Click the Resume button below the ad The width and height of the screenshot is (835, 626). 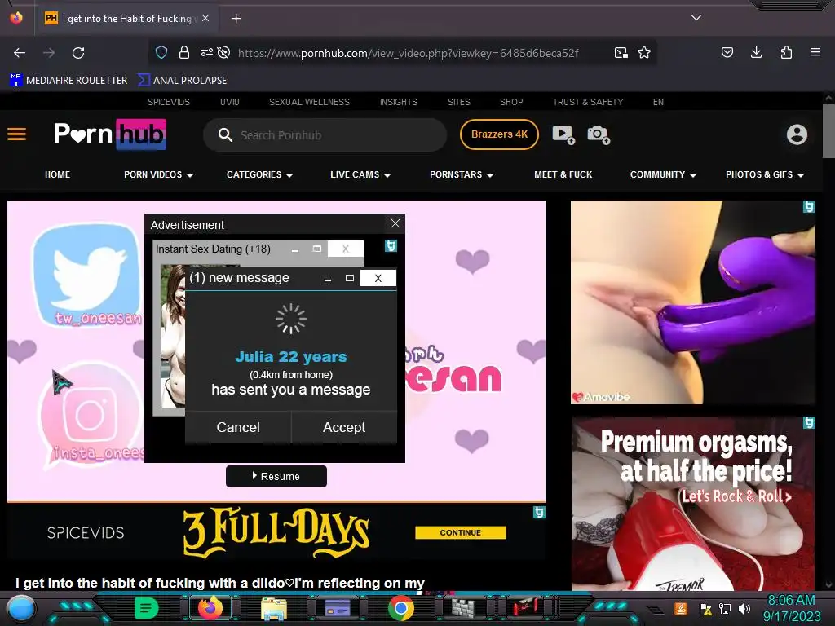(276, 476)
